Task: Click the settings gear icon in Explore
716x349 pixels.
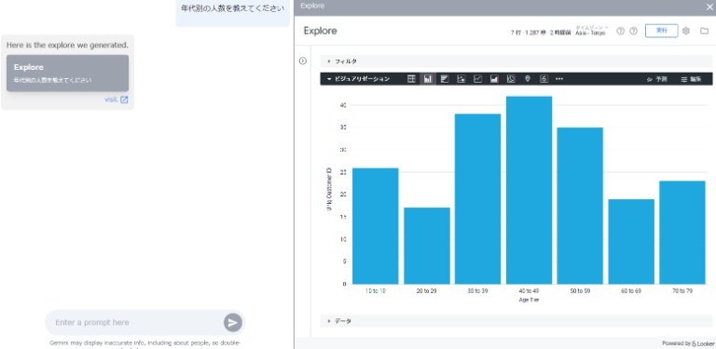Action: click(686, 31)
